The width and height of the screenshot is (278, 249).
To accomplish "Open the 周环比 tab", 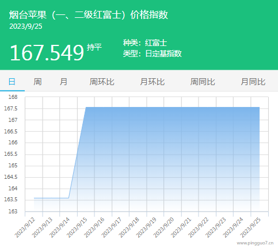I will tap(102, 82).
